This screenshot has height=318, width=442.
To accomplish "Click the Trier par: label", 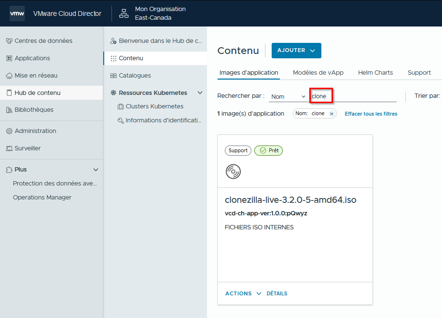I will click(427, 96).
